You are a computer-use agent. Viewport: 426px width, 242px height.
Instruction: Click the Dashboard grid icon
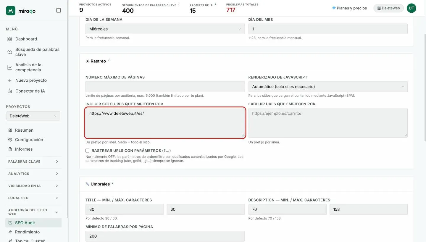pyautogui.click(x=10, y=39)
